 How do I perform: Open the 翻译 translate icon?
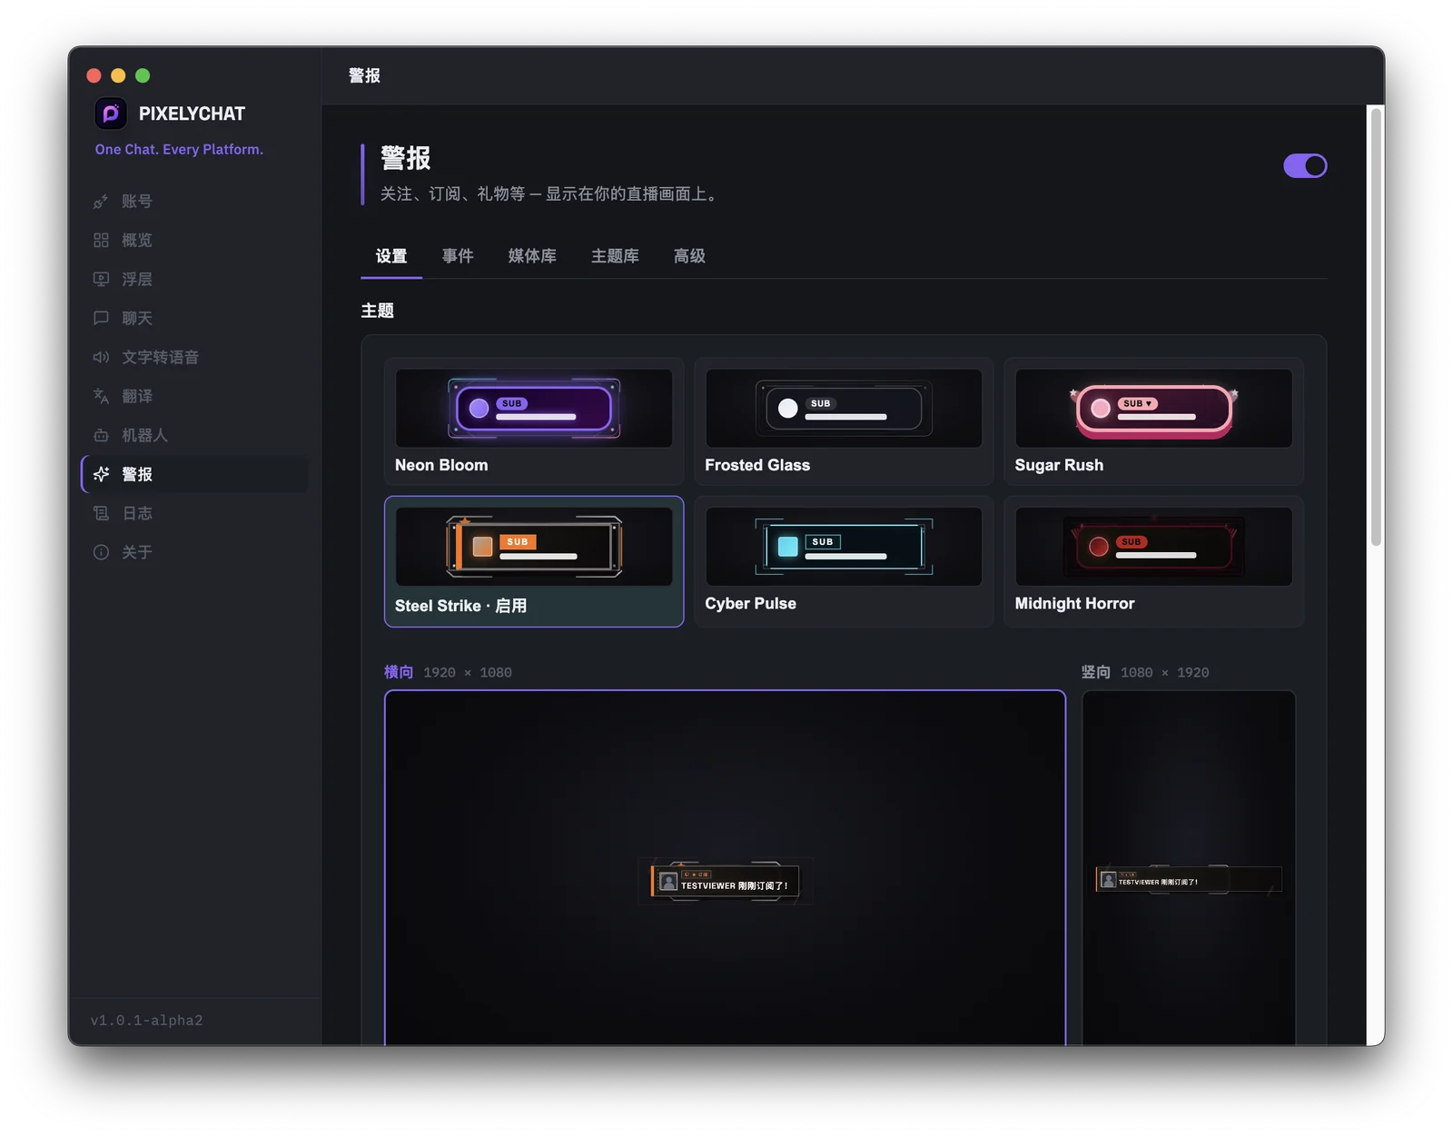point(101,397)
